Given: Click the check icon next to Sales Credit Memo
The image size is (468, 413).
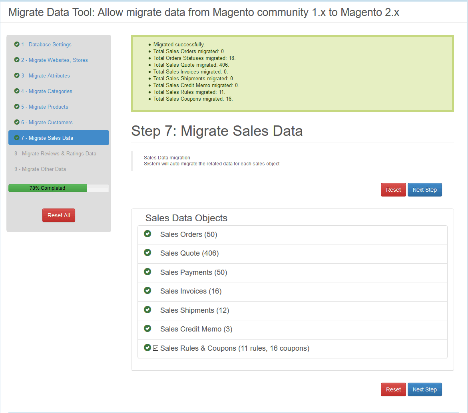Looking at the screenshot, I should pyautogui.click(x=147, y=328).
